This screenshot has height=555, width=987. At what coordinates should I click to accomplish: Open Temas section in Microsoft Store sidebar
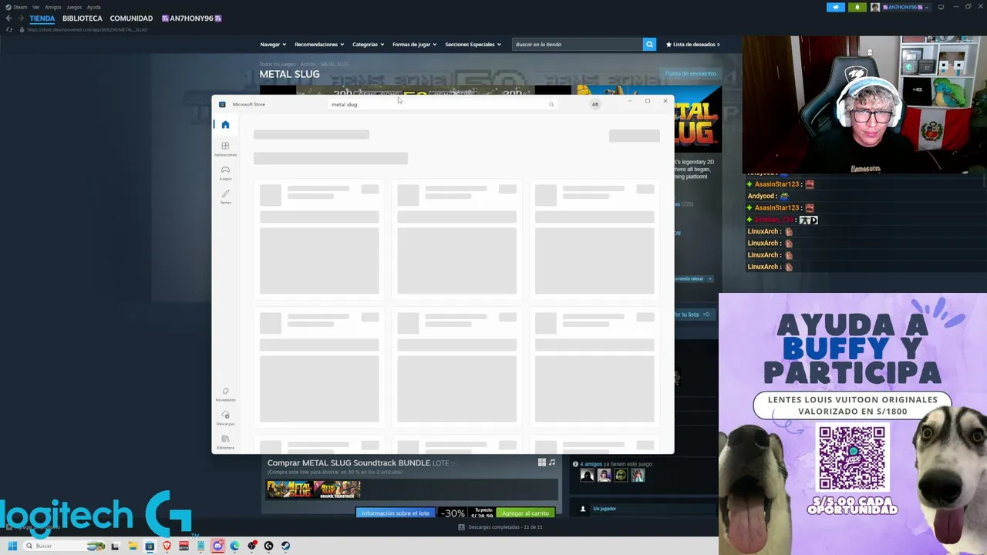coord(225,197)
